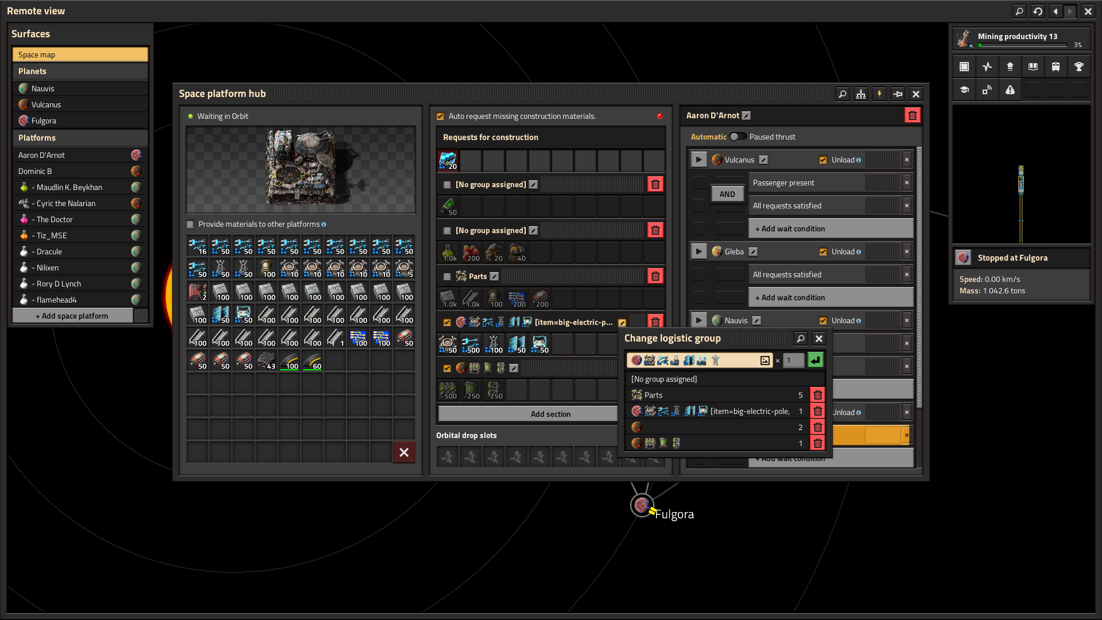
Task: Open the trains overview icon
Action: tap(1056, 67)
